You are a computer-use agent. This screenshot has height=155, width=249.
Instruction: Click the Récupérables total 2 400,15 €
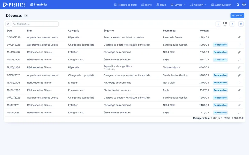[x=207, y=118]
